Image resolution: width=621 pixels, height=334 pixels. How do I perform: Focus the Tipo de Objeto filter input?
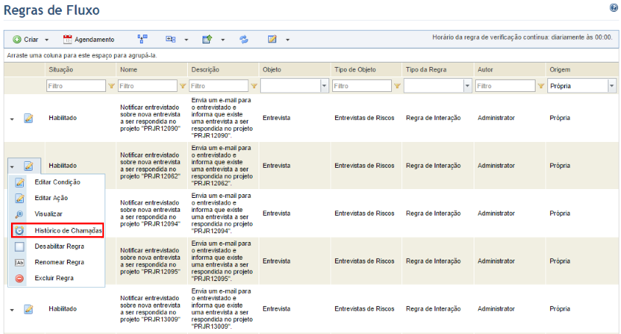[362, 86]
